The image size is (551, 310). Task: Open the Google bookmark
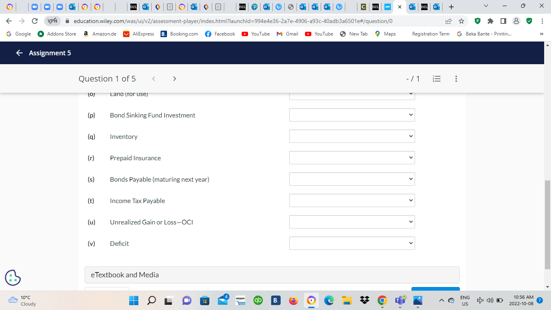pos(19,34)
